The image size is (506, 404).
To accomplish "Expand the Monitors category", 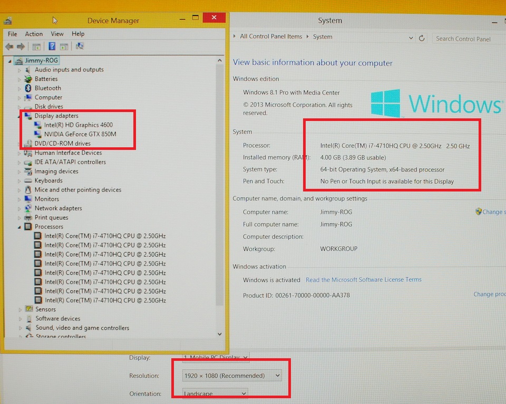I will 20,199.
